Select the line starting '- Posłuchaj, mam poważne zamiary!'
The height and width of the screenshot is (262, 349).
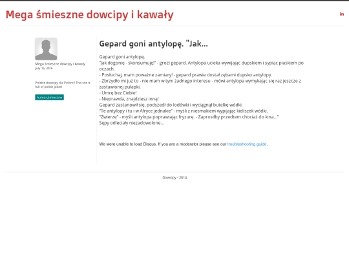tap(185, 75)
